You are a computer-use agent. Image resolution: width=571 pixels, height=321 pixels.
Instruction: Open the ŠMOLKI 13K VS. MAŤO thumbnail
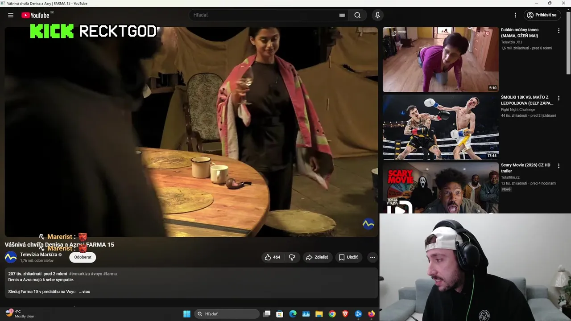[x=440, y=127]
